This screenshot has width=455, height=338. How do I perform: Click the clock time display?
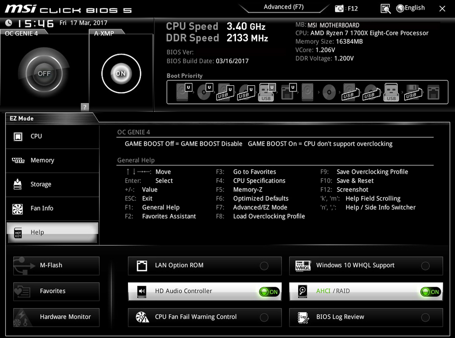coord(36,23)
